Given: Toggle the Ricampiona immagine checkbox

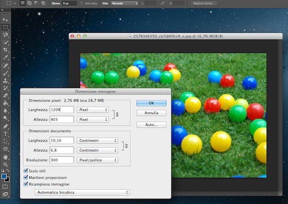Looking at the screenshot, I should [26, 184].
